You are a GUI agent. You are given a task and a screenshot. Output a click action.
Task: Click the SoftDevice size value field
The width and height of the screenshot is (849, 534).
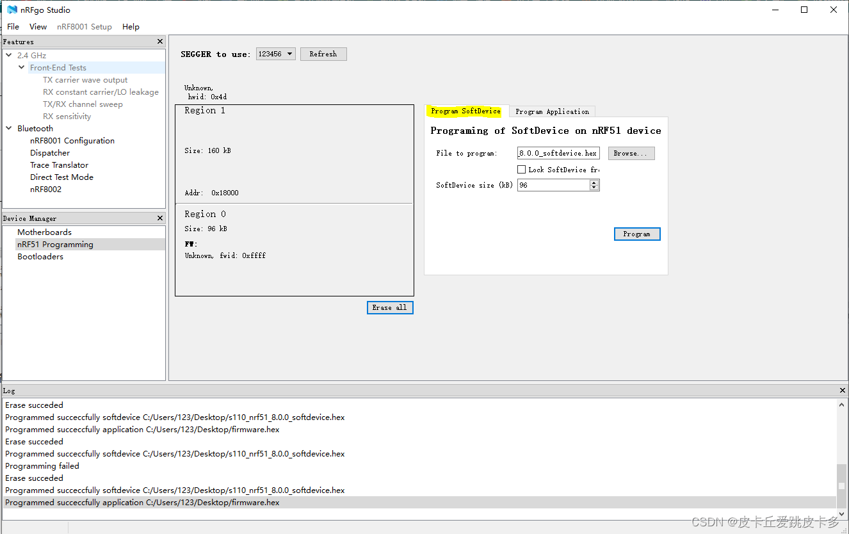tap(554, 185)
